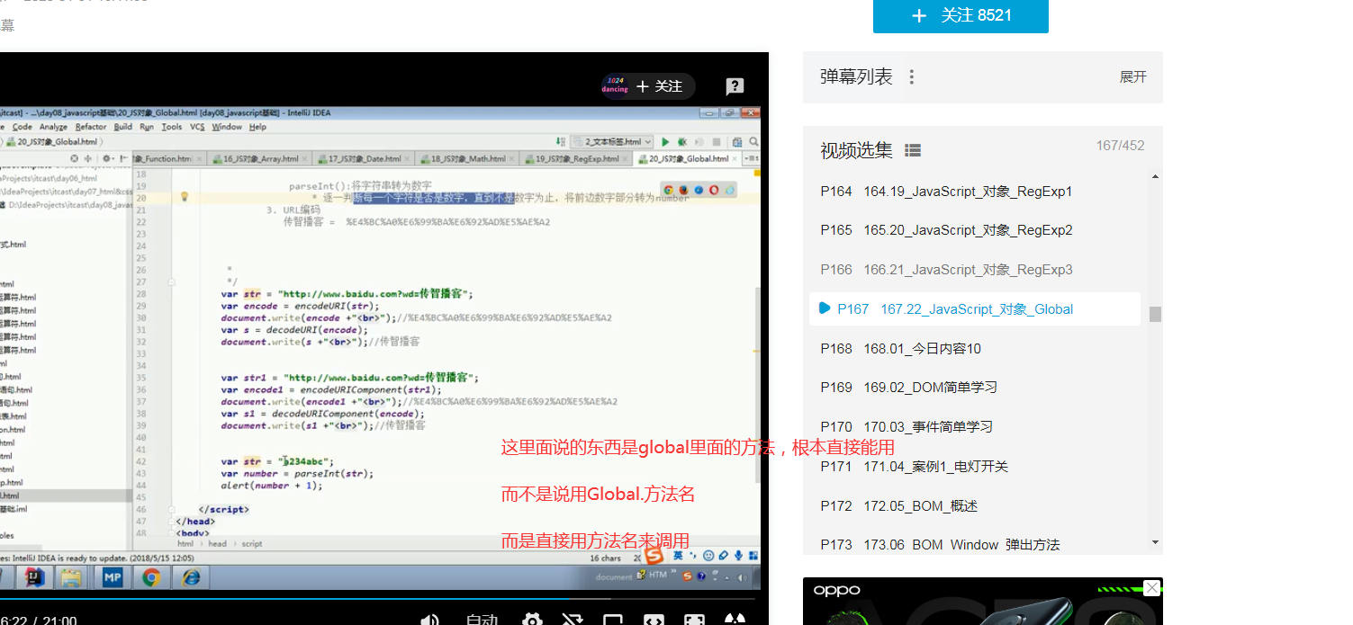Click the file explorer folder taskbar icon

point(73,576)
